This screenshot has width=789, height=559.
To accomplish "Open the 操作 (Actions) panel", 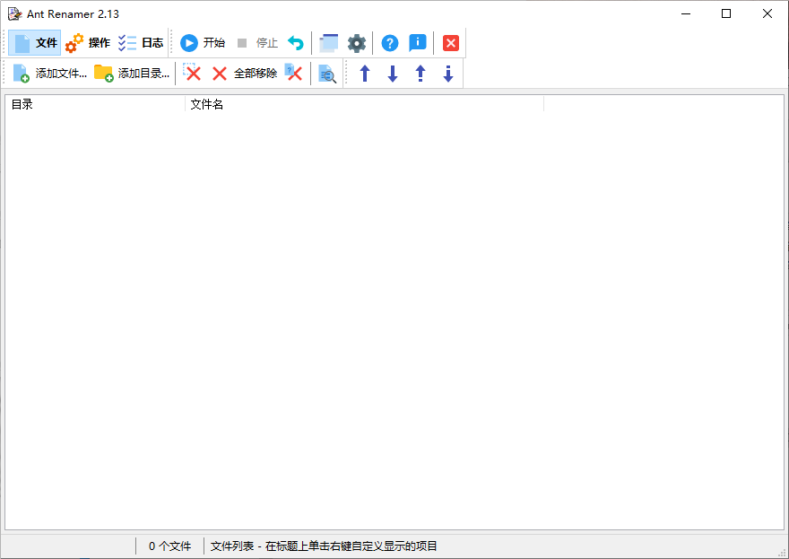I will (88, 43).
